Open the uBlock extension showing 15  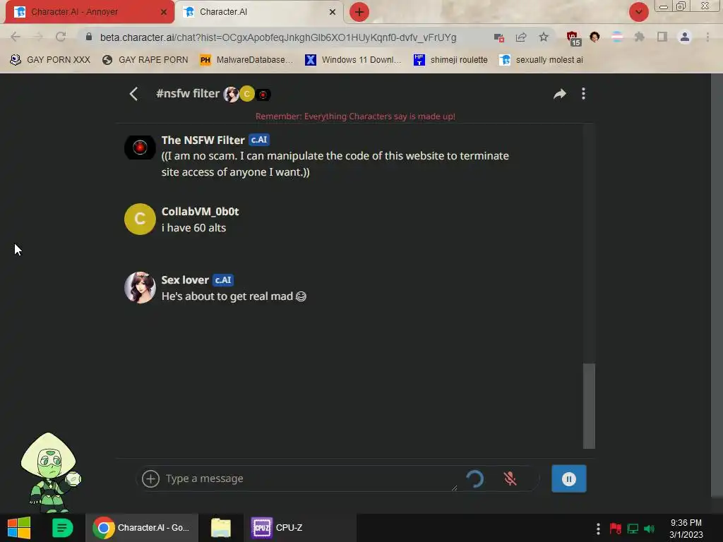[x=573, y=38]
